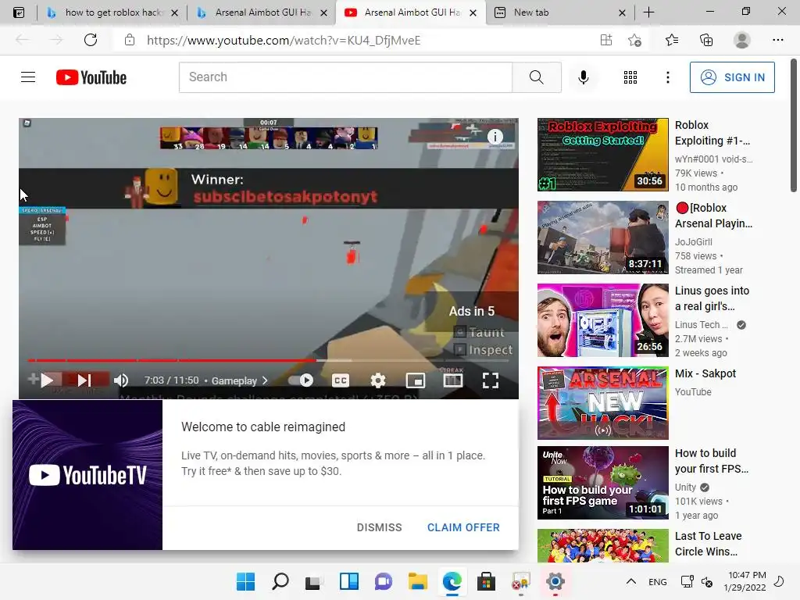Toggle closed captions CC
Image resolution: width=800 pixels, height=600 pixels.
tap(341, 380)
